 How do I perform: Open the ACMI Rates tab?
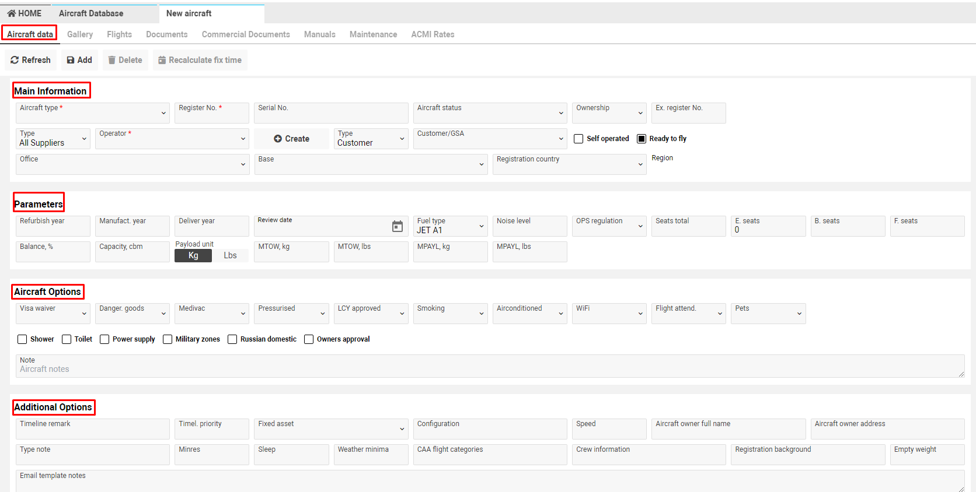pyautogui.click(x=433, y=34)
